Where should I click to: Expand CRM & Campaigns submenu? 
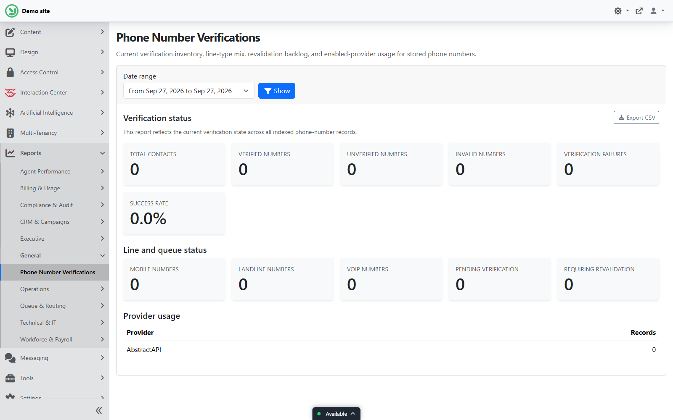pos(55,222)
